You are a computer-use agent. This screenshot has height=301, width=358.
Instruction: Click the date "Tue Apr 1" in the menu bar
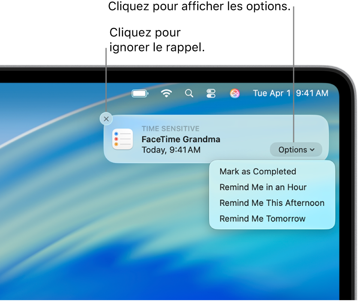click(273, 93)
